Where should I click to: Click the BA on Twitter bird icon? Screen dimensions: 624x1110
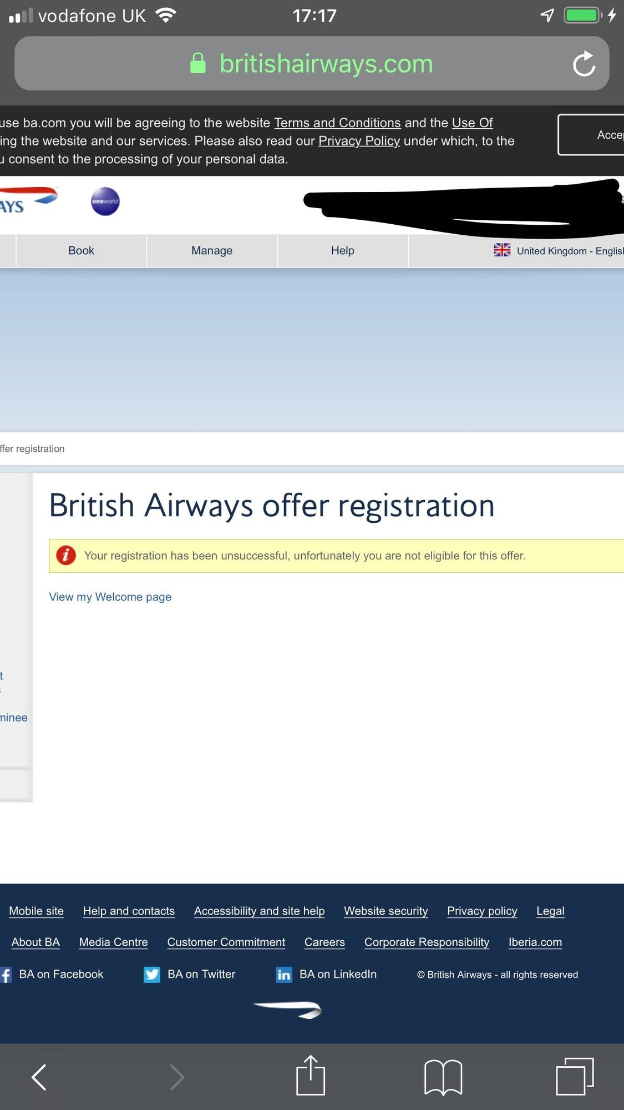(152, 975)
